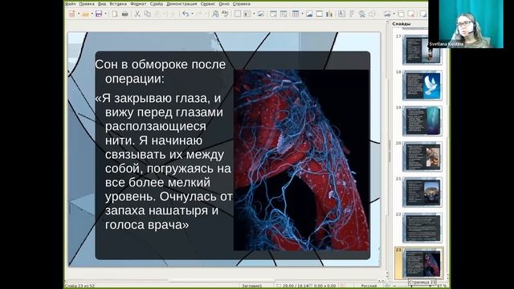The width and height of the screenshot is (514, 289).
Task: Click the Delete Slide icon
Action: point(410,14)
